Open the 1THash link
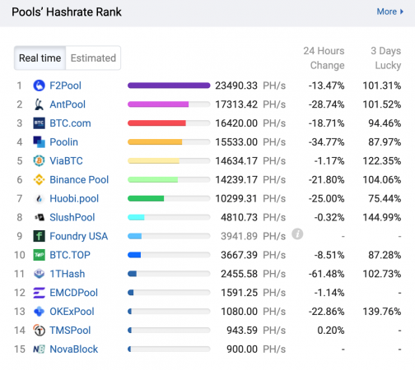The width and height of the screenshot is (415, 370). [x=68, y=274]
